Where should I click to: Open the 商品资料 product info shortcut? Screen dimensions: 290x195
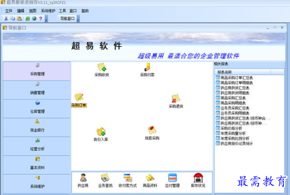coord(150,180)
